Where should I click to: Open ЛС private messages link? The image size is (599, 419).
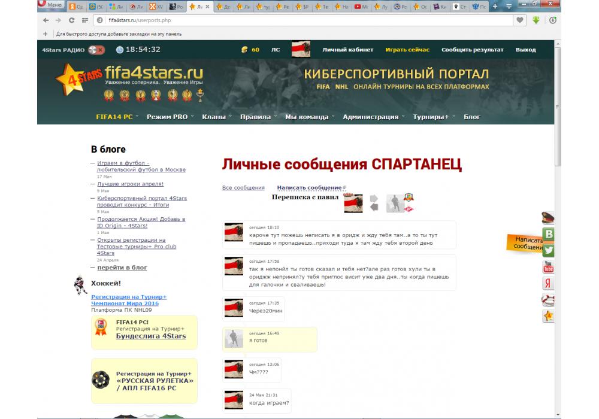tap(276, 50)
